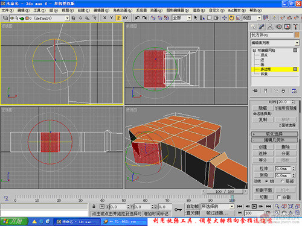
Task: Expand the 软化选择 rollout
Action: (275, 134)
